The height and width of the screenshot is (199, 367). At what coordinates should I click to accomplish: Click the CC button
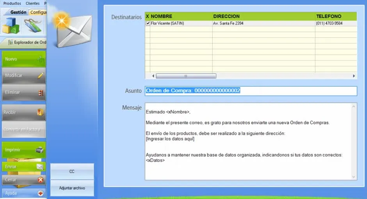[72, 171]
